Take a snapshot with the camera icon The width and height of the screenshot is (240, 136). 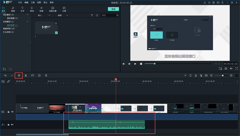coord(226,69)
